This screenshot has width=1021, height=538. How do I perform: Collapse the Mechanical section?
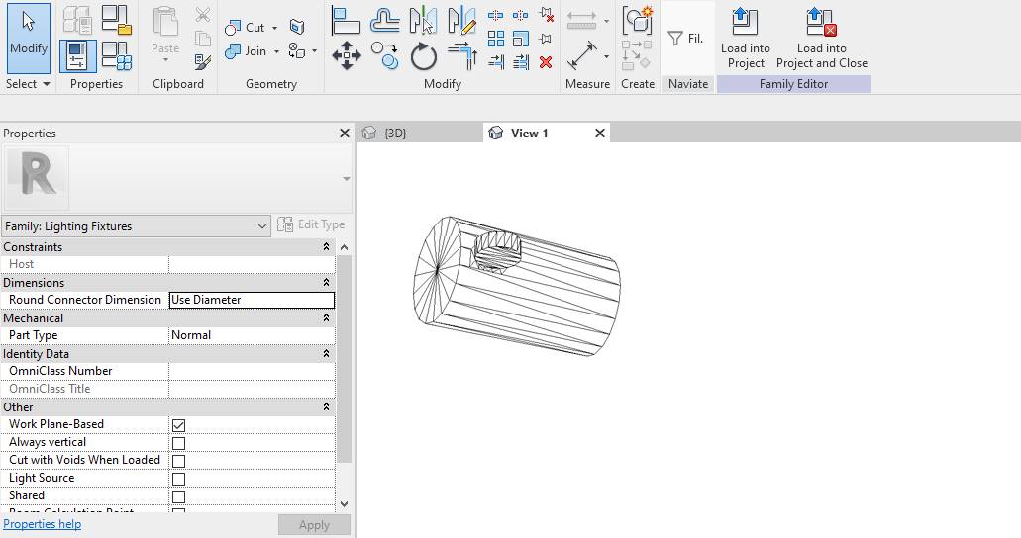click(x=326, y=318)
